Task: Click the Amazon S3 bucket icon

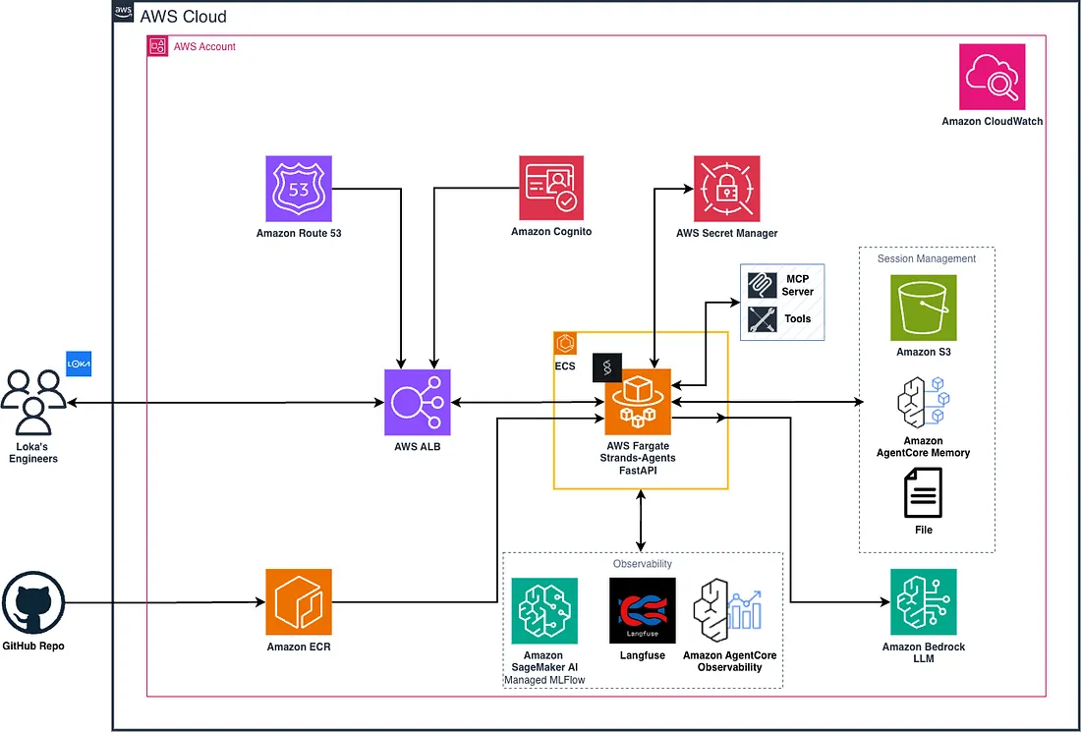Action: (923, 309)
